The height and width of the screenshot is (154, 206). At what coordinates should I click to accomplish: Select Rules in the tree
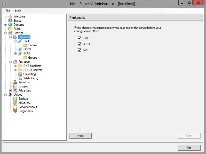pyautogui.click(x=17, y=29)
